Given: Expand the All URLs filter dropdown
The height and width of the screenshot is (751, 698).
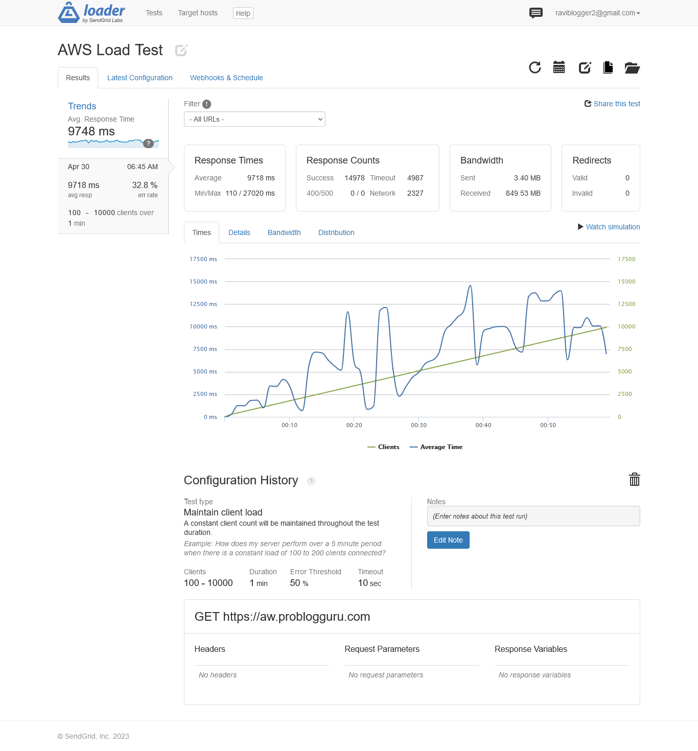Looking at the screenshot, I should pos(254,119).
